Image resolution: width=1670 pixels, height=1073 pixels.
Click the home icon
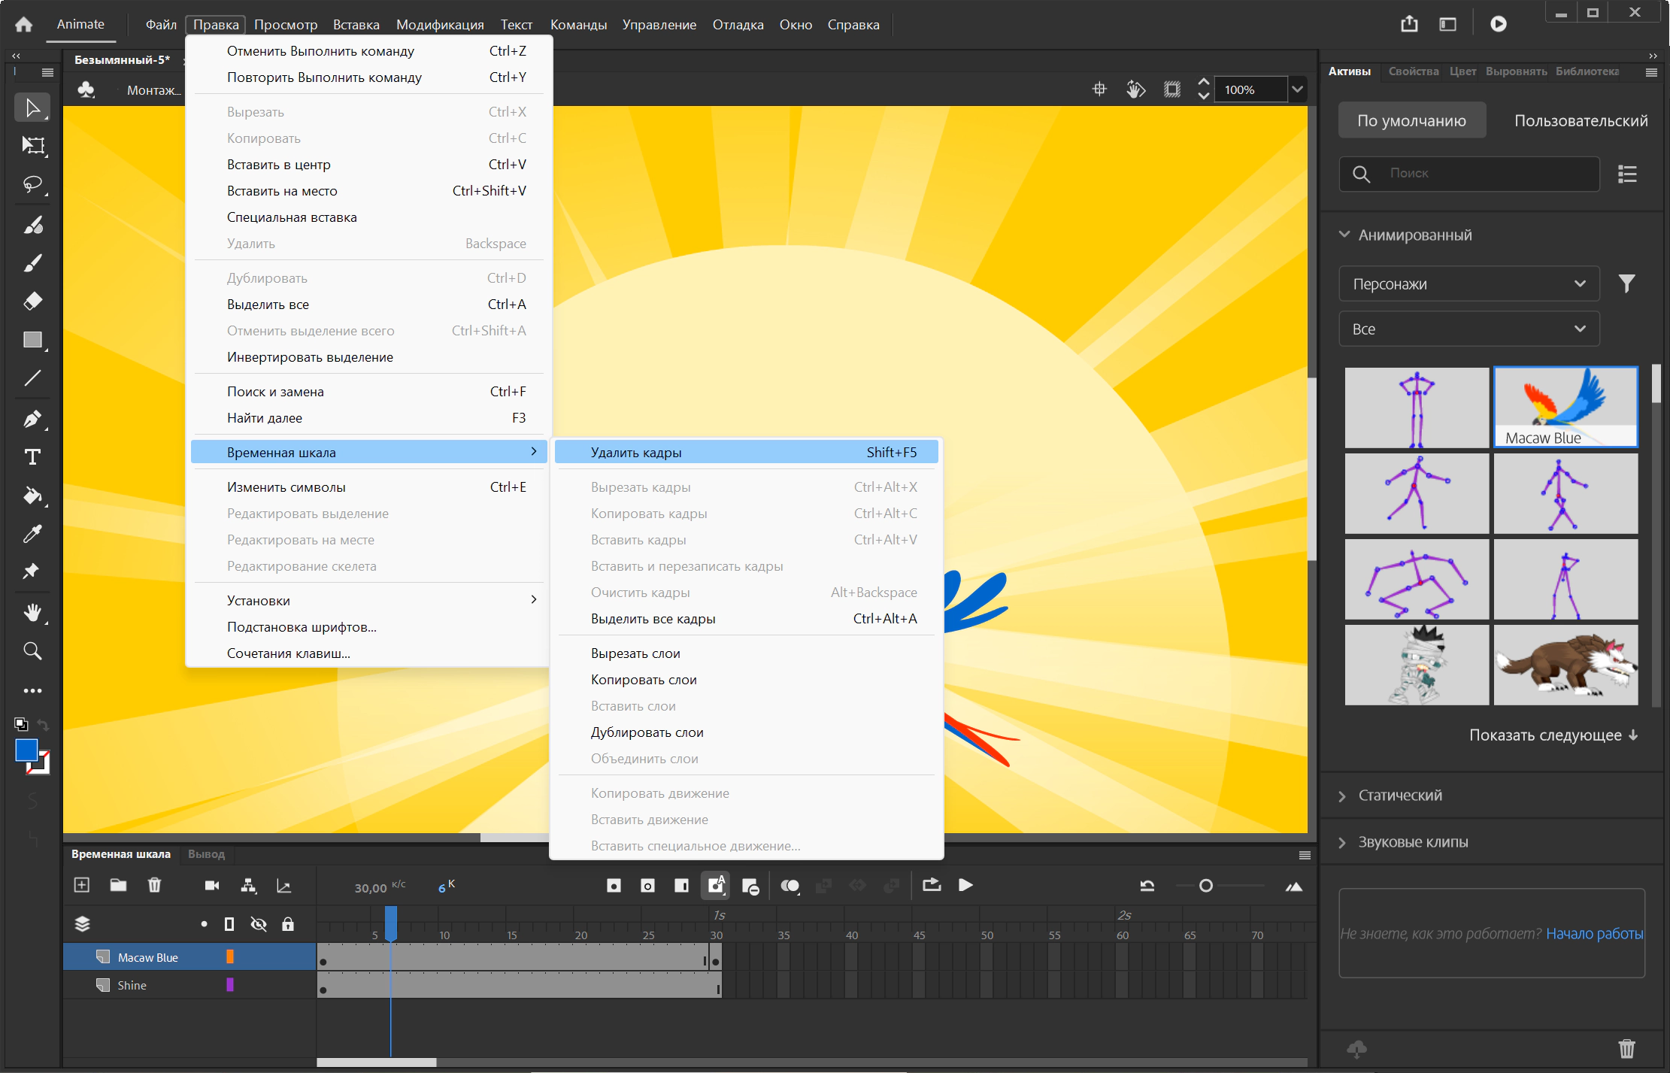24,24
